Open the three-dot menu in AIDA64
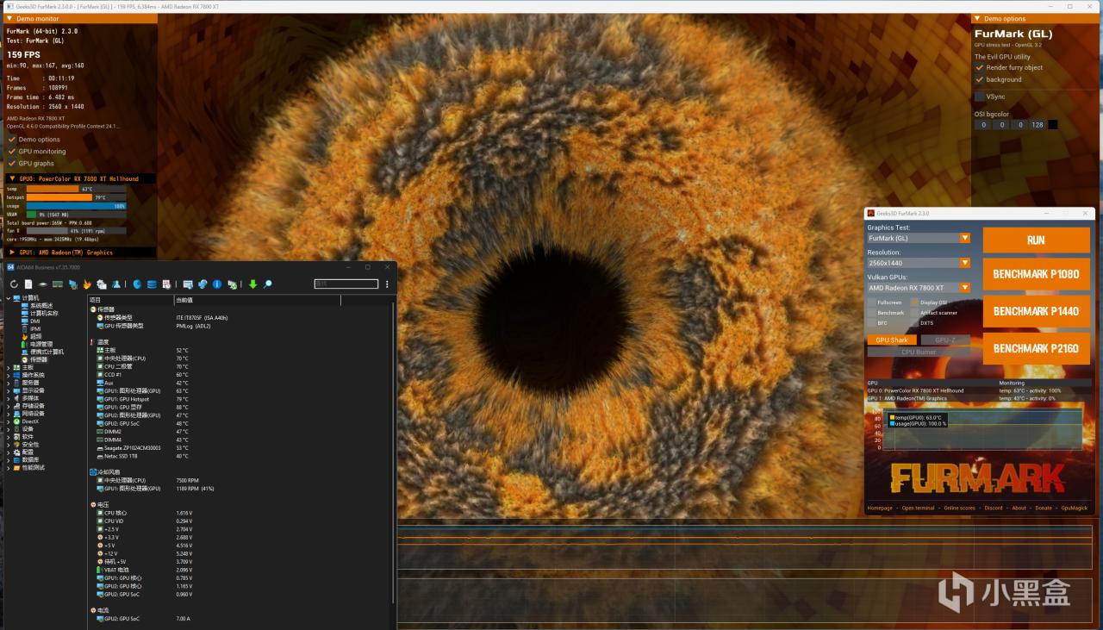1103x630 pixels. pyautogui.click(x=387, y=284)
